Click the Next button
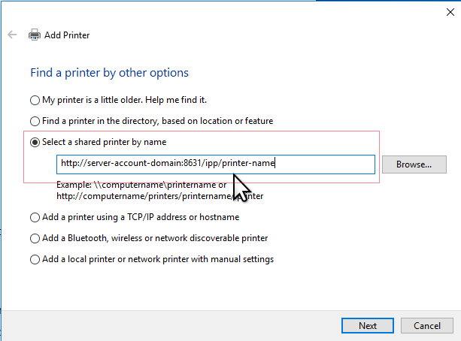The image size is (461, 341). click(368, 326)
